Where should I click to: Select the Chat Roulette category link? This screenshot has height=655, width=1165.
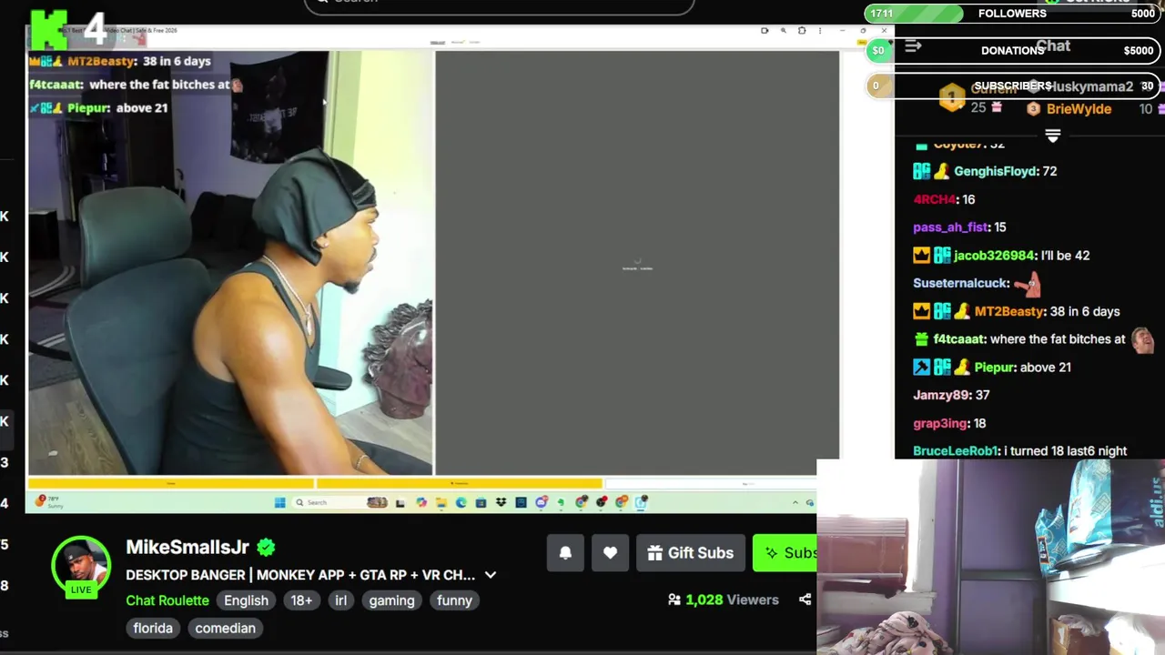click(x=167, y=600)
